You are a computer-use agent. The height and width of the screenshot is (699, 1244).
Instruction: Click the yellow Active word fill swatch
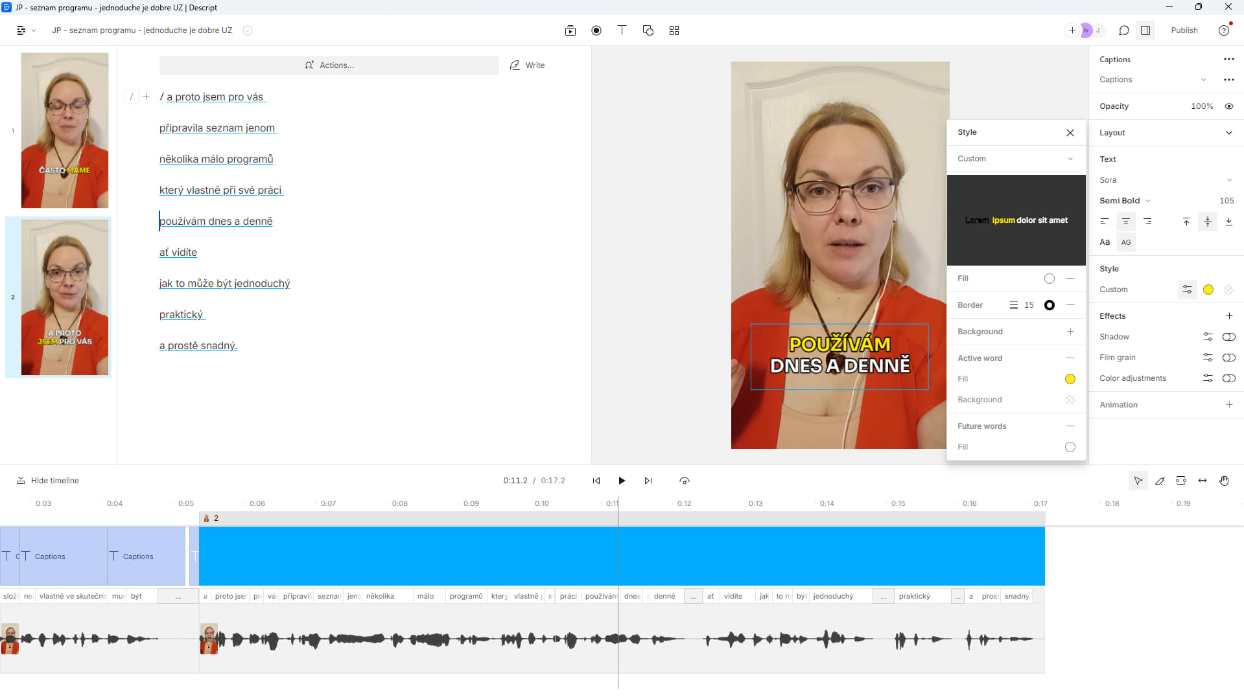[1070, 379]
